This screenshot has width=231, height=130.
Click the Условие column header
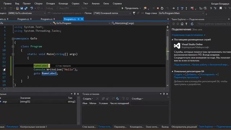(103, 103)
